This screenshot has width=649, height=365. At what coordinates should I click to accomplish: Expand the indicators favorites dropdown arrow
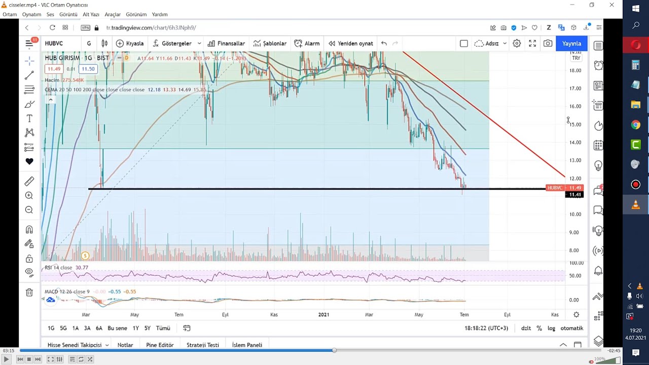point(199,44)
